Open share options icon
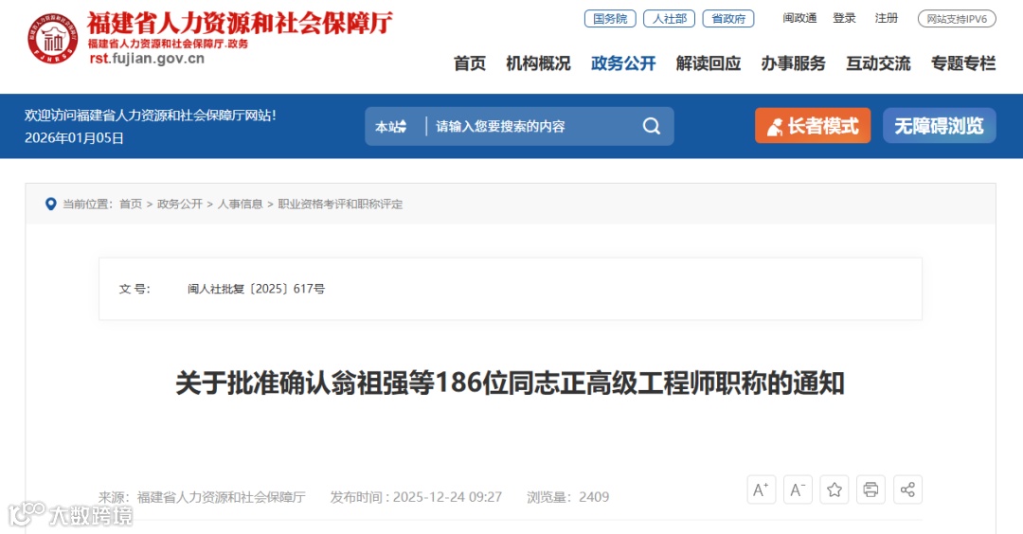Screen dimensions: 1023x534 (x=907, y=489)
